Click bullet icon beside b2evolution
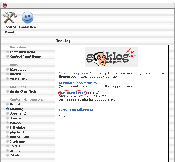Image resolution: width=175 pixels, height=162 pixels. [8, 69]
